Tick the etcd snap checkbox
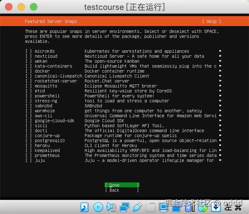Viewport: 249px width, 214px height. 29,91
